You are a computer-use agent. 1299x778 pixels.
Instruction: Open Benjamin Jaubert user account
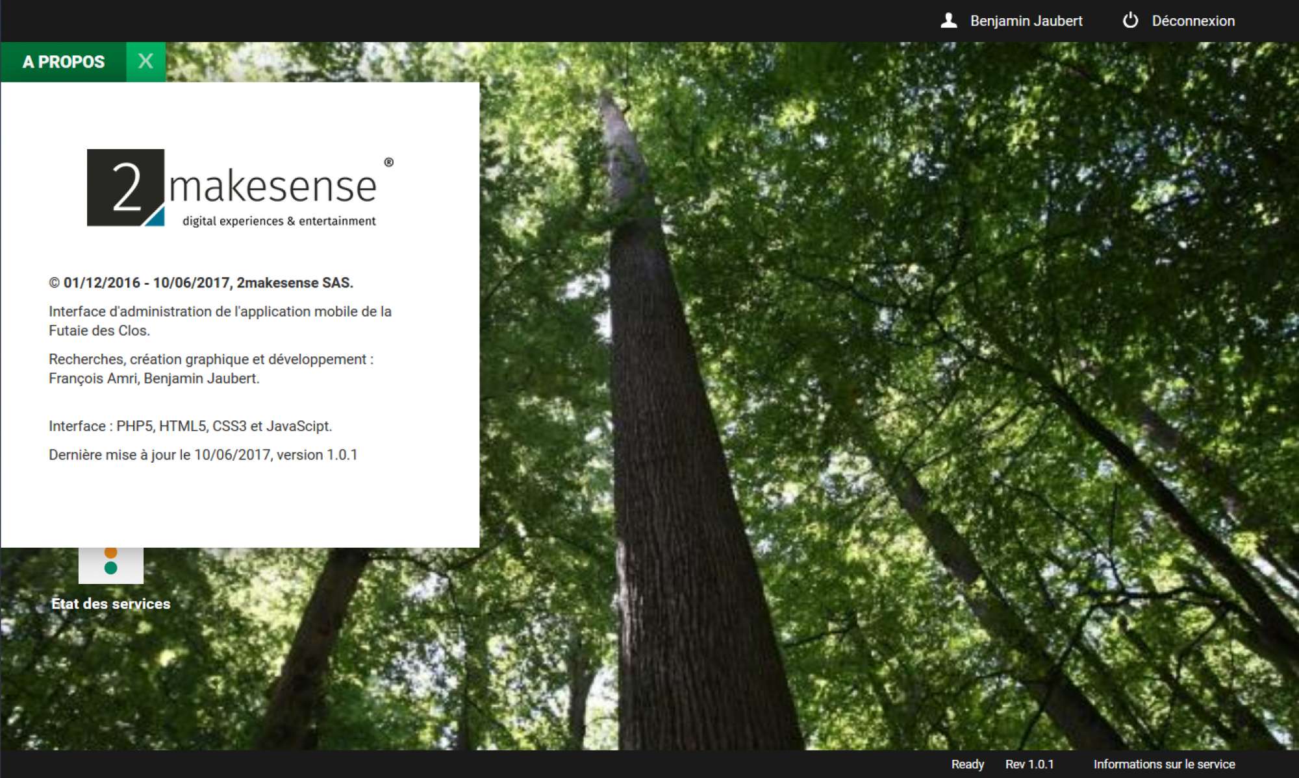pos(1026,21)
